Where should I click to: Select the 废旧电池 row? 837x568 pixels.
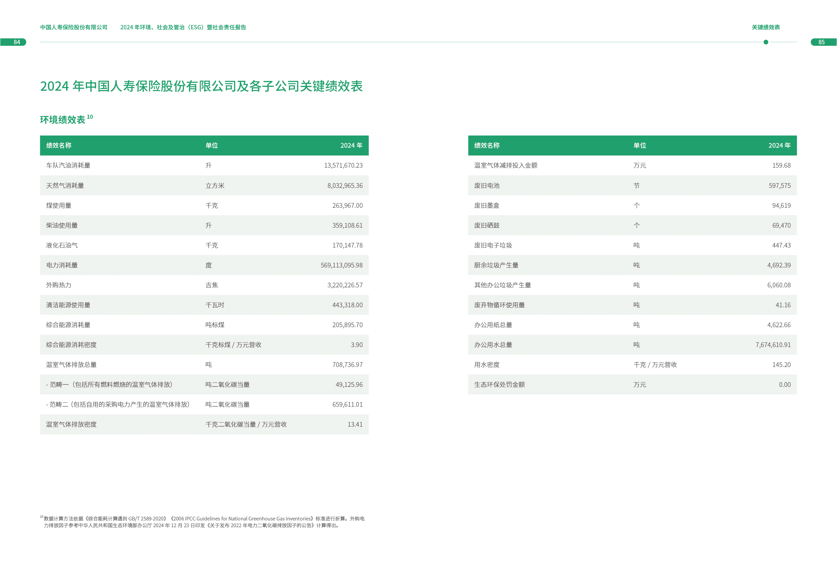pos(632,186)
